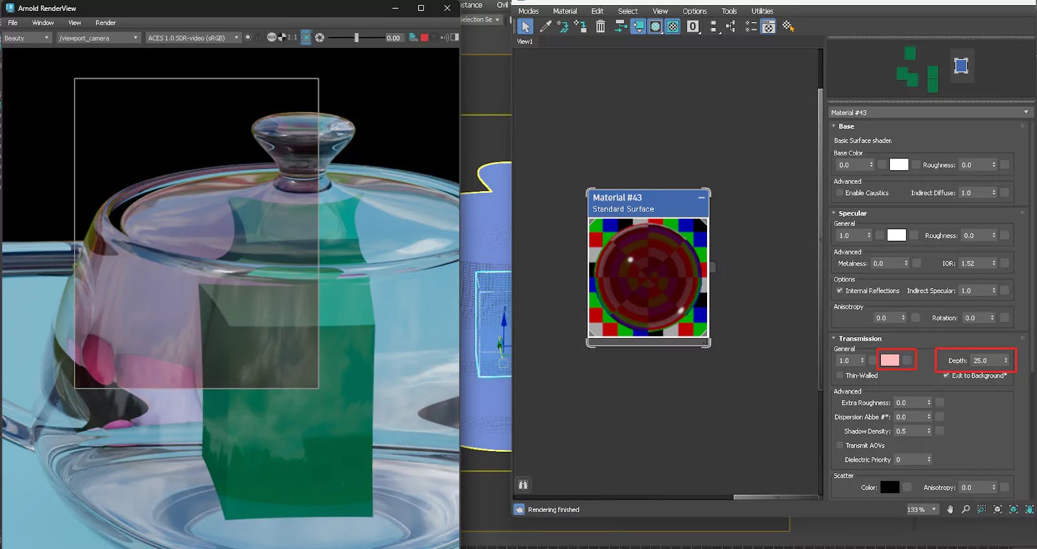Image resolution: width=1037 pixels, height=549 pixels.
Task: Toggle the Parameter Editor panel icon
Action: (768, 27)
